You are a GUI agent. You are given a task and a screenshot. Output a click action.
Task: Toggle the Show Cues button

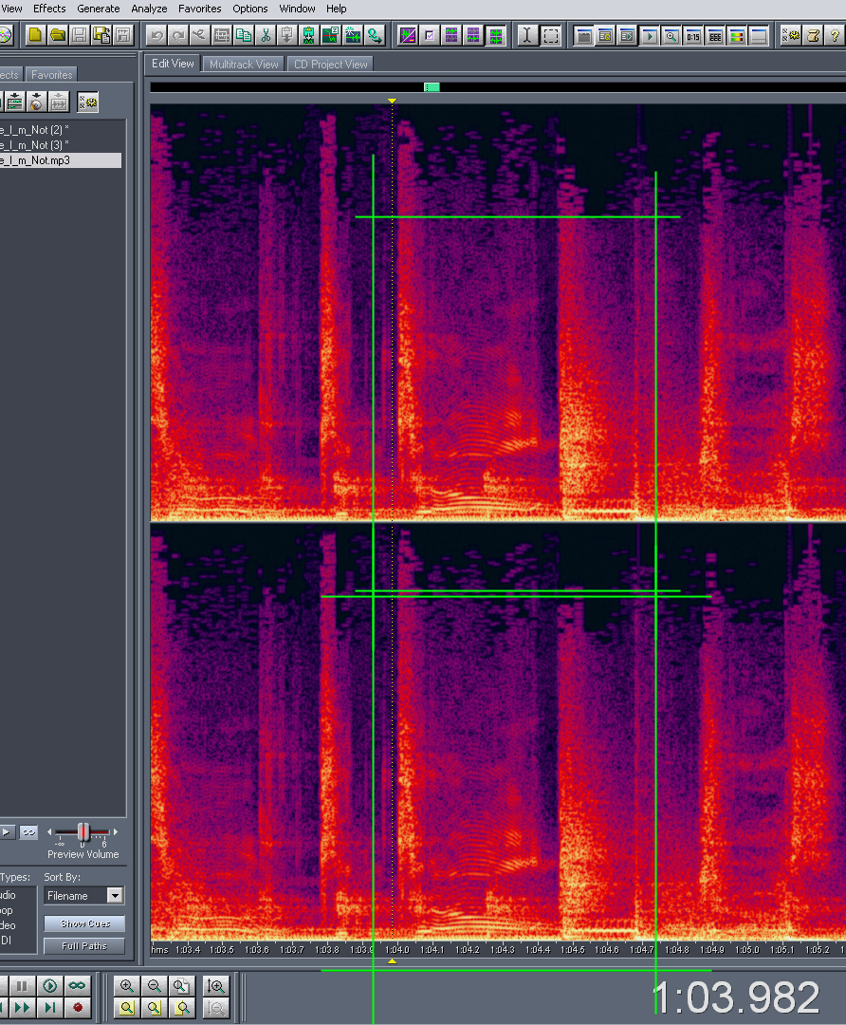[x=84, y=923]
